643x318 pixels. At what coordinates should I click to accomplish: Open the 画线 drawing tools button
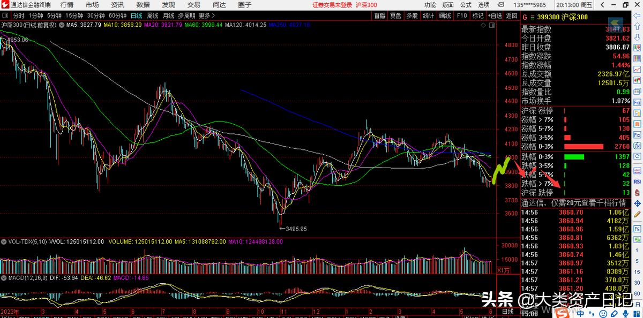pyautogui.click(x=445, y=16)
